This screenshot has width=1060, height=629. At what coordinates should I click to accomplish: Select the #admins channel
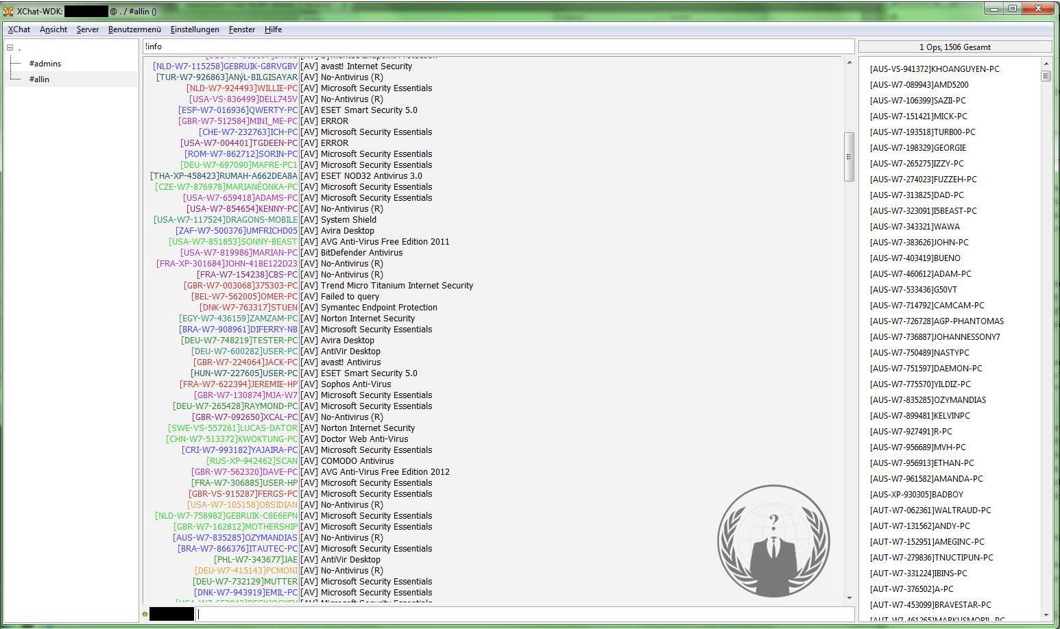(45, 64)
